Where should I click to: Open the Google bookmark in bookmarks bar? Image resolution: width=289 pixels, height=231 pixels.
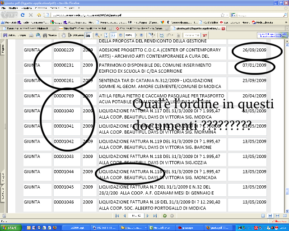pos(56,23)
